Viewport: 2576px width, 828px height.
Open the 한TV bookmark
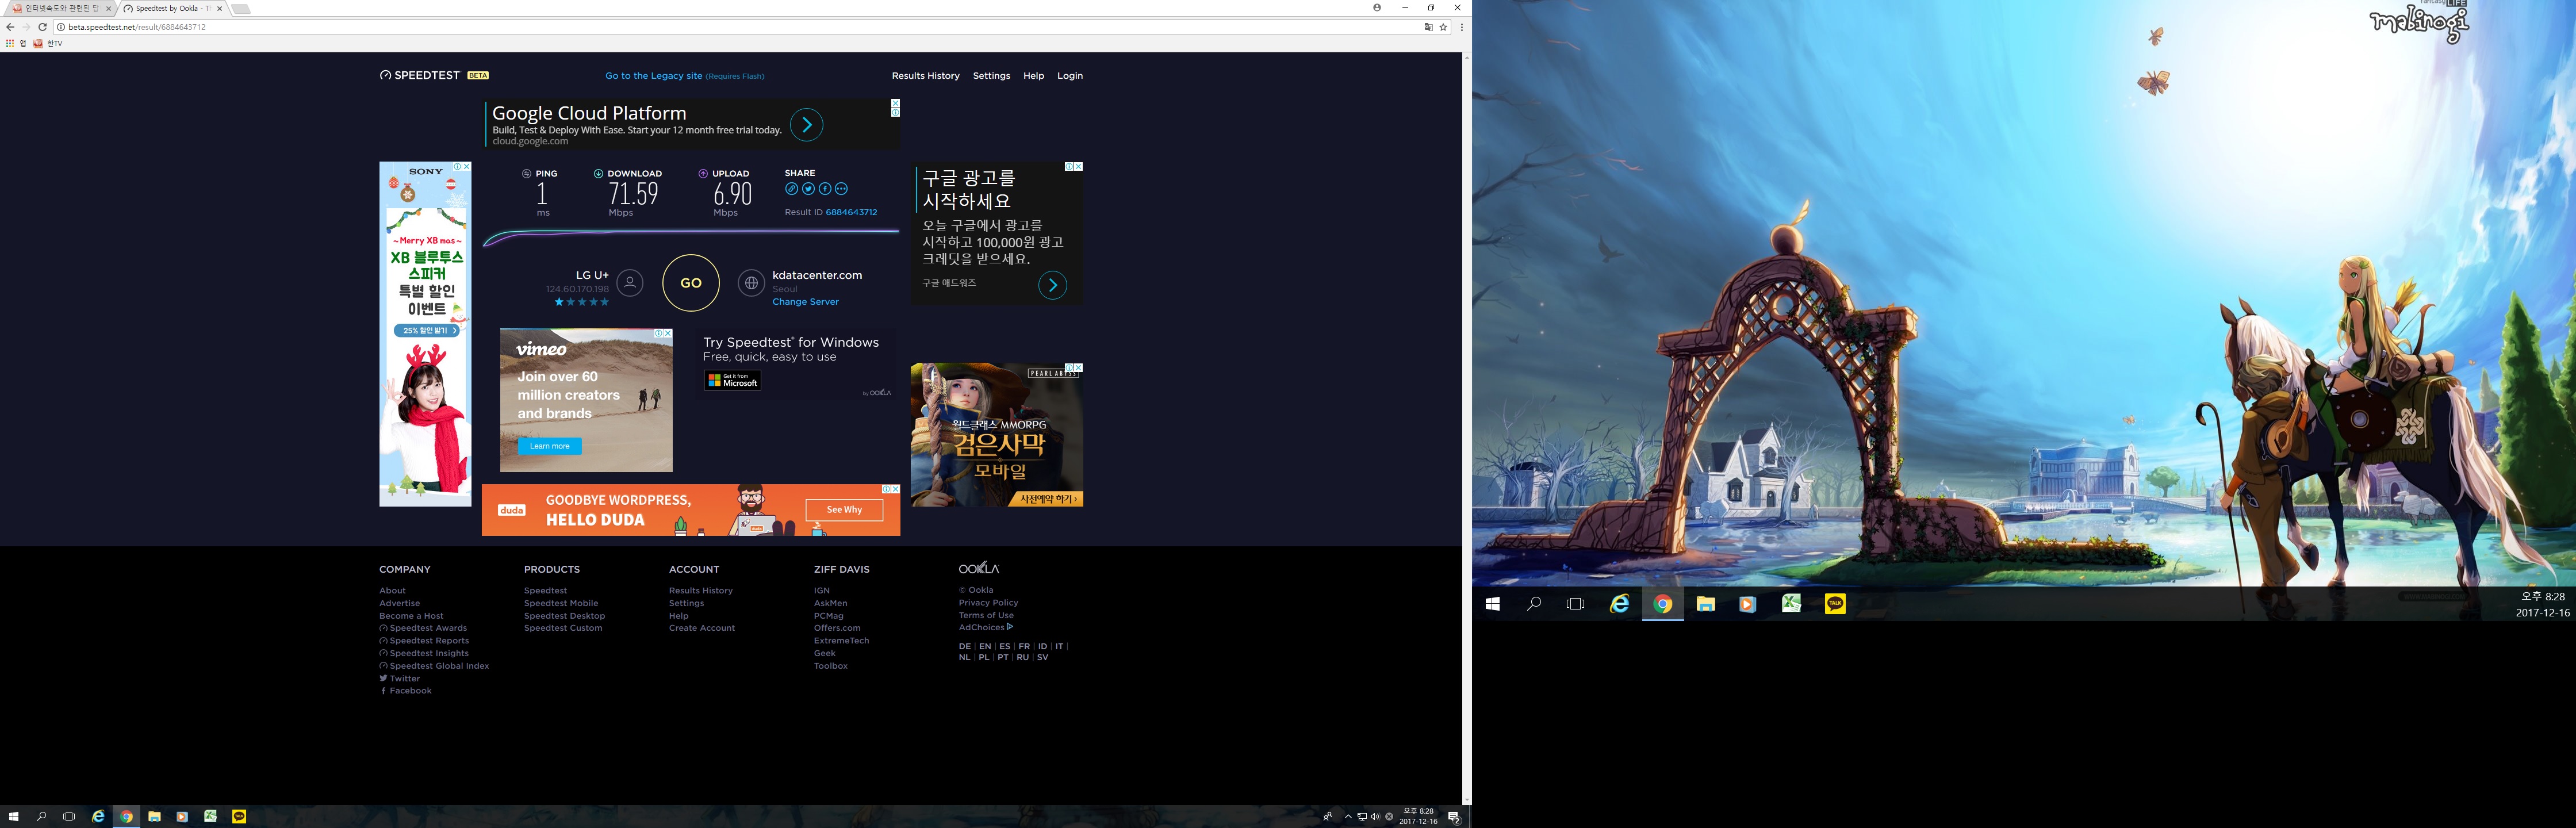(x=48, y=43)
